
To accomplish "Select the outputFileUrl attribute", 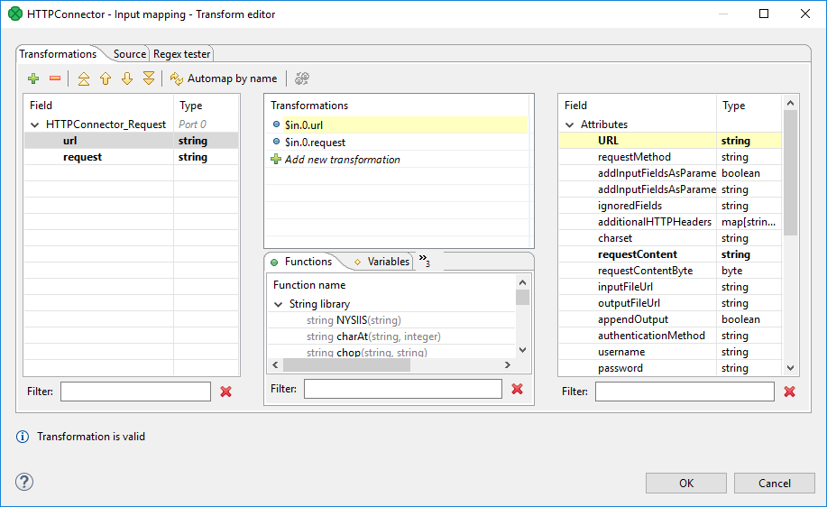I will point(670,303).
